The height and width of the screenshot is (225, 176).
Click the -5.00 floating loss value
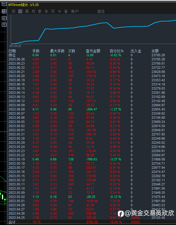(x=90, y=55)
